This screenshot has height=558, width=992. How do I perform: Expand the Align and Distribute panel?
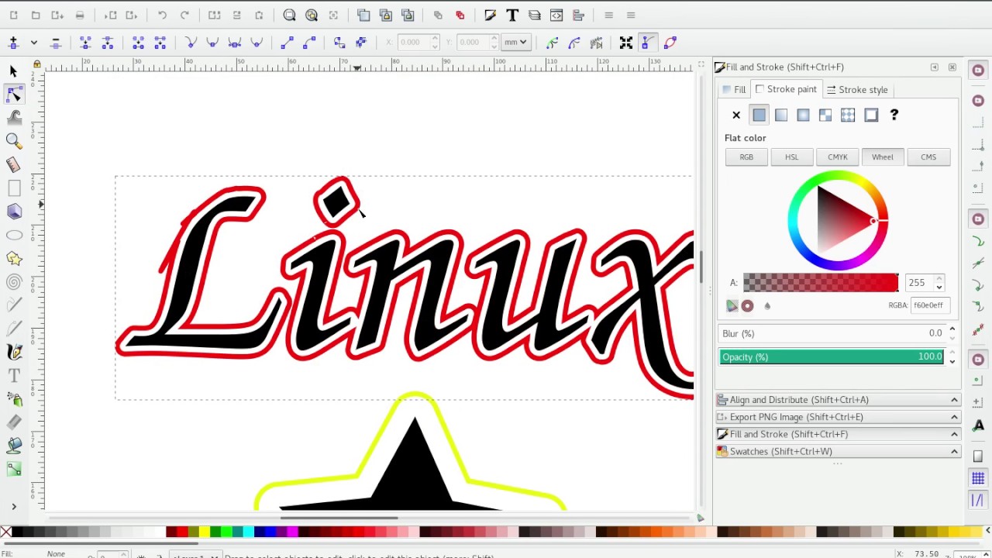point(839,400)
